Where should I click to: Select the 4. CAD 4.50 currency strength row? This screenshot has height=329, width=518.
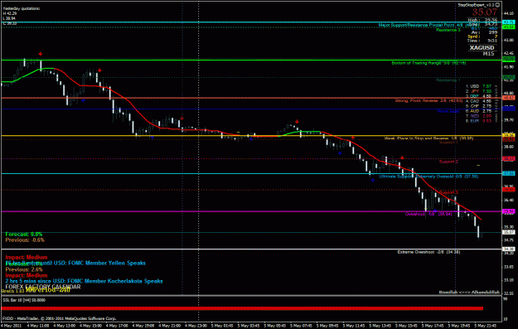479,101
